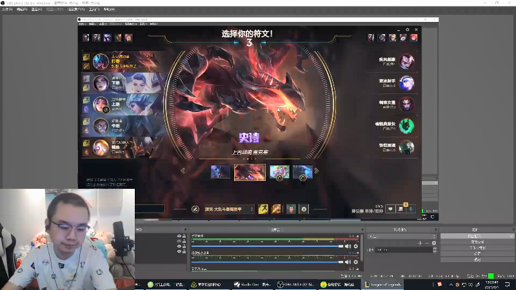Image resolution: width=516 pixels, height=290 pixels.
Task: Click the 中路 mid lane teammate portrait
Action: [x=101, y=126]
